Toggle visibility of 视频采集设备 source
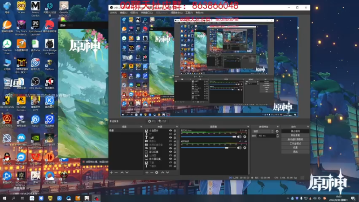The height and width of the screenshot is (202, 359). tap(171, 145)
